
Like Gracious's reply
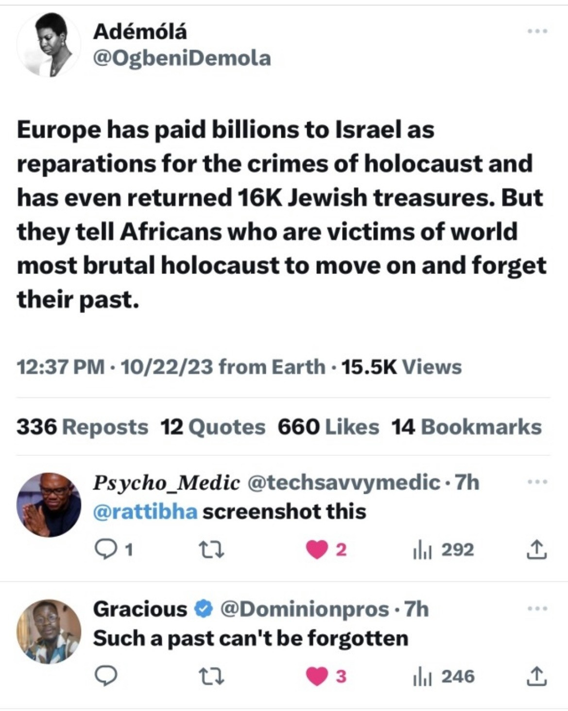point(317,676)
